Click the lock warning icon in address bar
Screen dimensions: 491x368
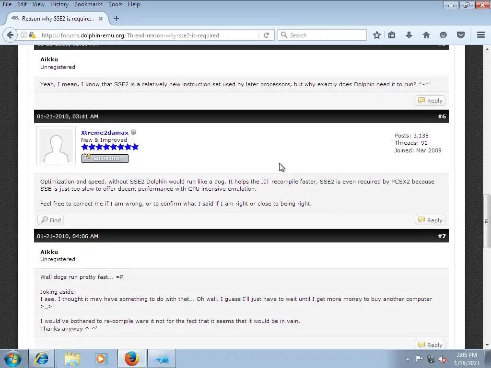tap(32, 35)
